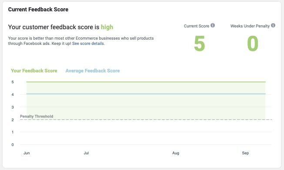Click the y-axis value 1
This screenshot has width=284, height=170.
(13, 132)
